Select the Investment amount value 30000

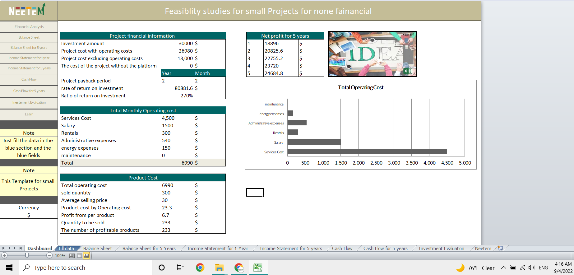coord(177,43)
